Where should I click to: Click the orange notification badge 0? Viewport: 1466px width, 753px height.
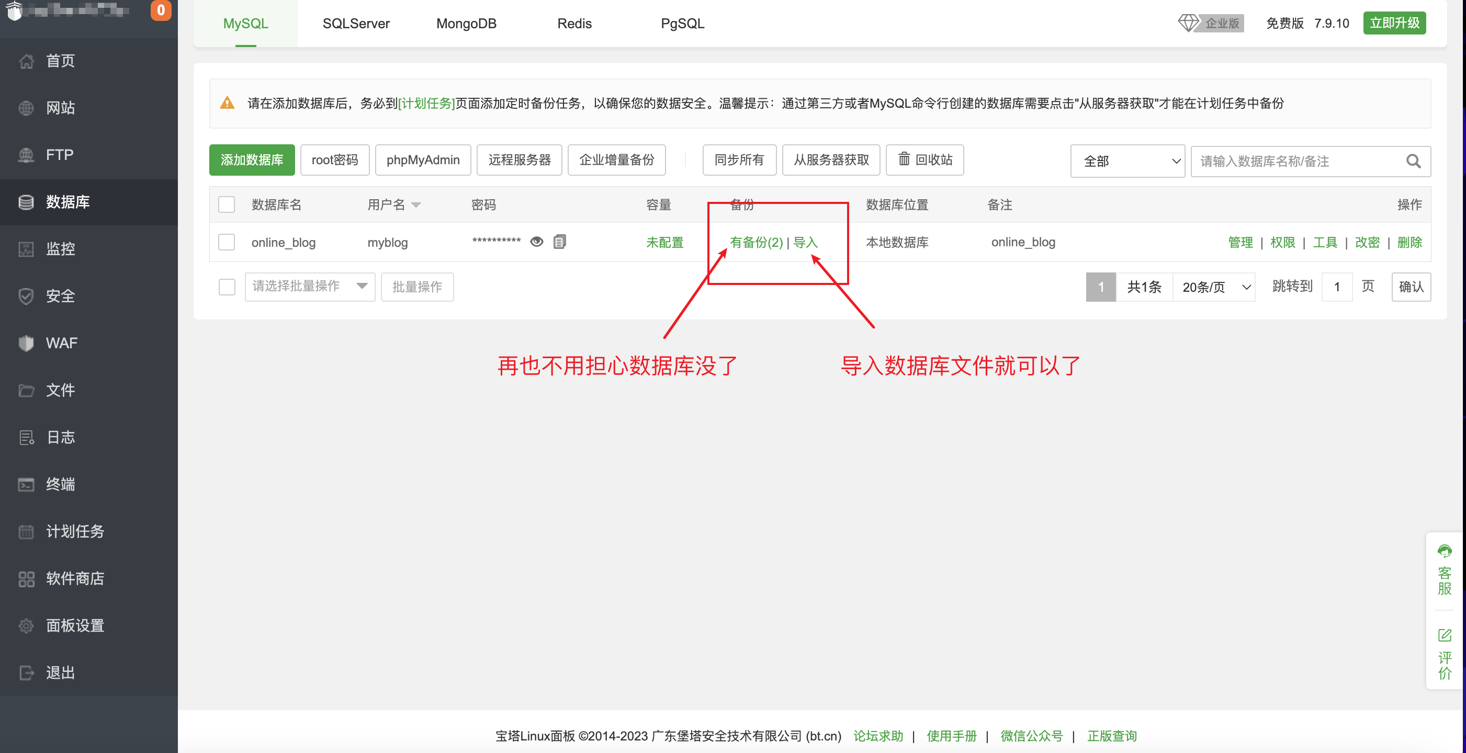[161, 9]
